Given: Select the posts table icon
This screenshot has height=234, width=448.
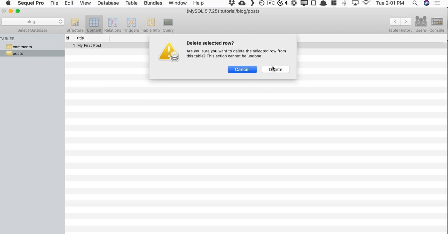Looking at the screenshot, I should tap(9, 53).
